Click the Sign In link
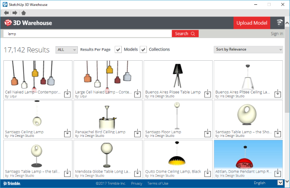Viewport: 290px width, 188px height. click(x=277, y=34)
